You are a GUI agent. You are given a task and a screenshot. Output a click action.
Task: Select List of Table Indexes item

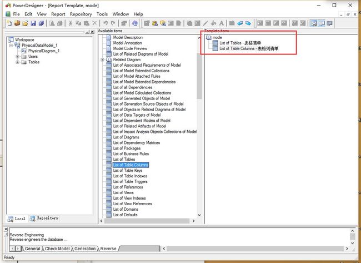tap(130, 176)
